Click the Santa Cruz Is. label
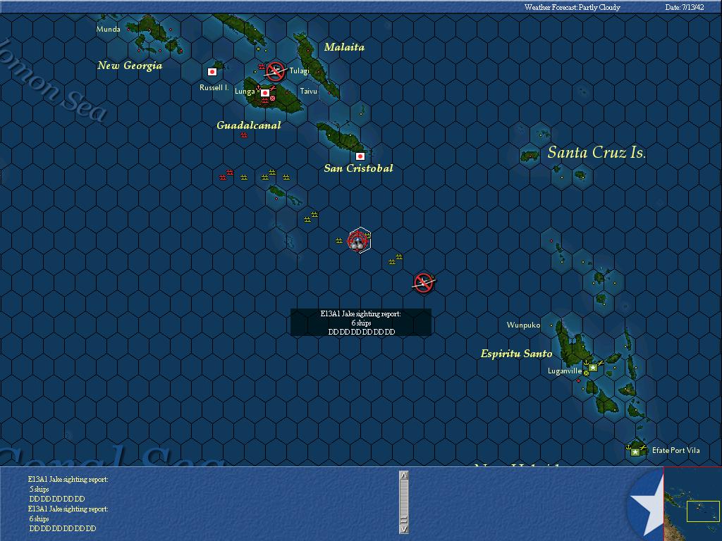The image size is (722, 541). click(596, 152)
